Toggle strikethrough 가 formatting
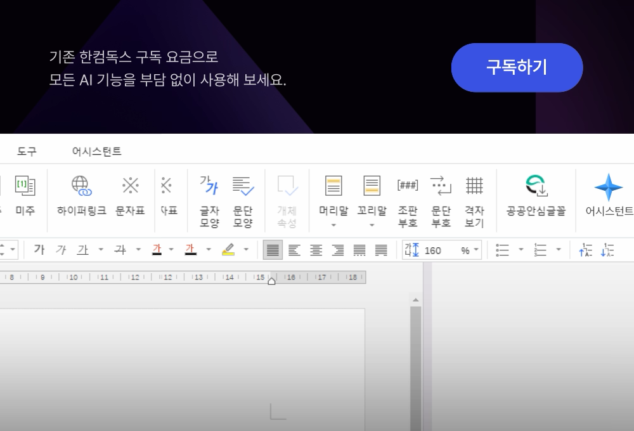The width and height of the screenshot is (634, 431). coord(120,250)
